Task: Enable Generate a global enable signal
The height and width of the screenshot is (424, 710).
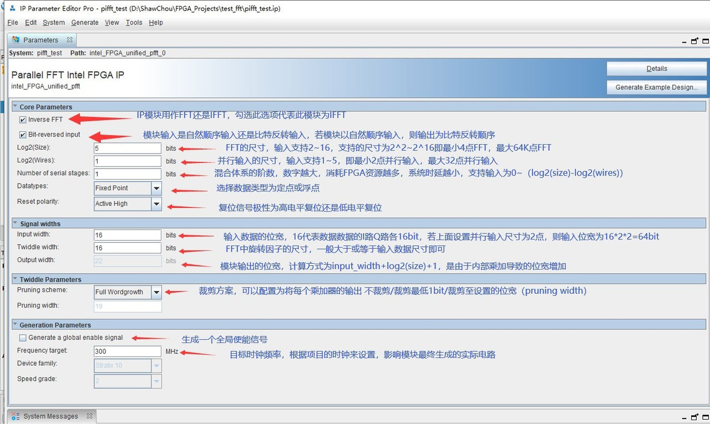Action: 23,338
